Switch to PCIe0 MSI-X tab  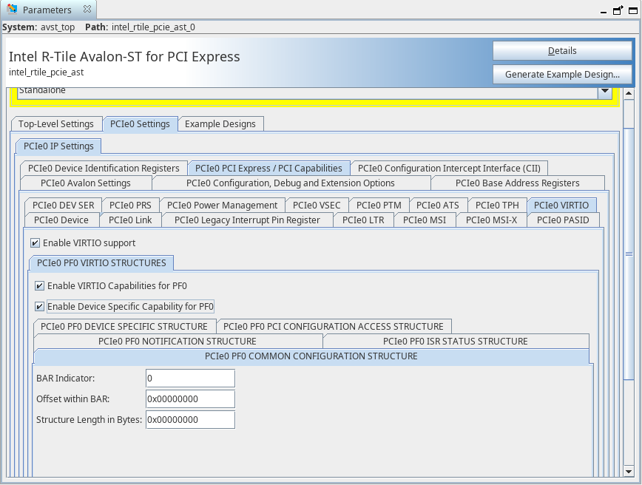coord(491,220)
